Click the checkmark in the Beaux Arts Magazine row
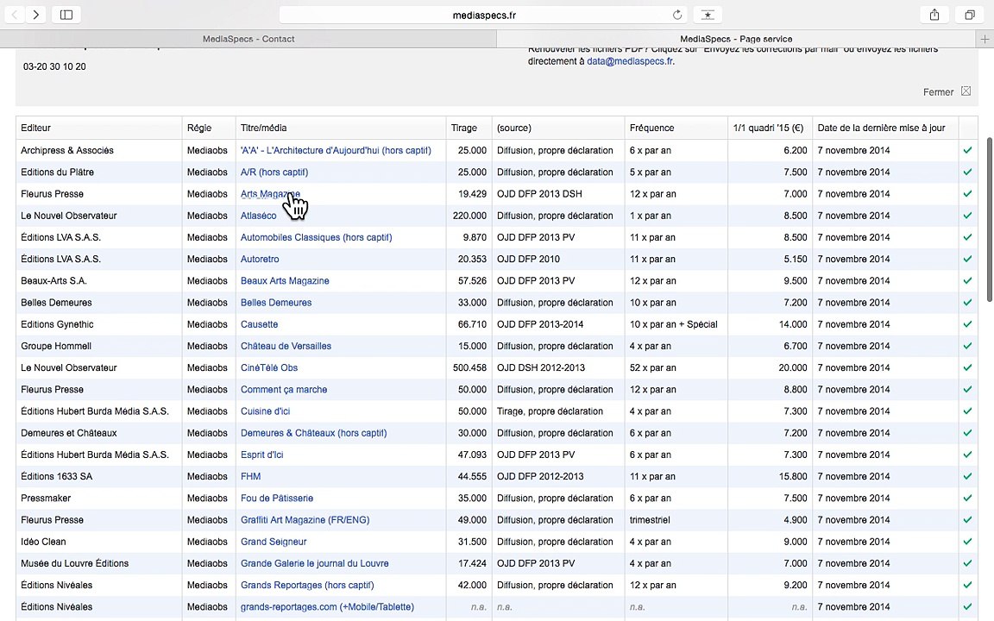The image size is (994, 621). pos(967,280)
